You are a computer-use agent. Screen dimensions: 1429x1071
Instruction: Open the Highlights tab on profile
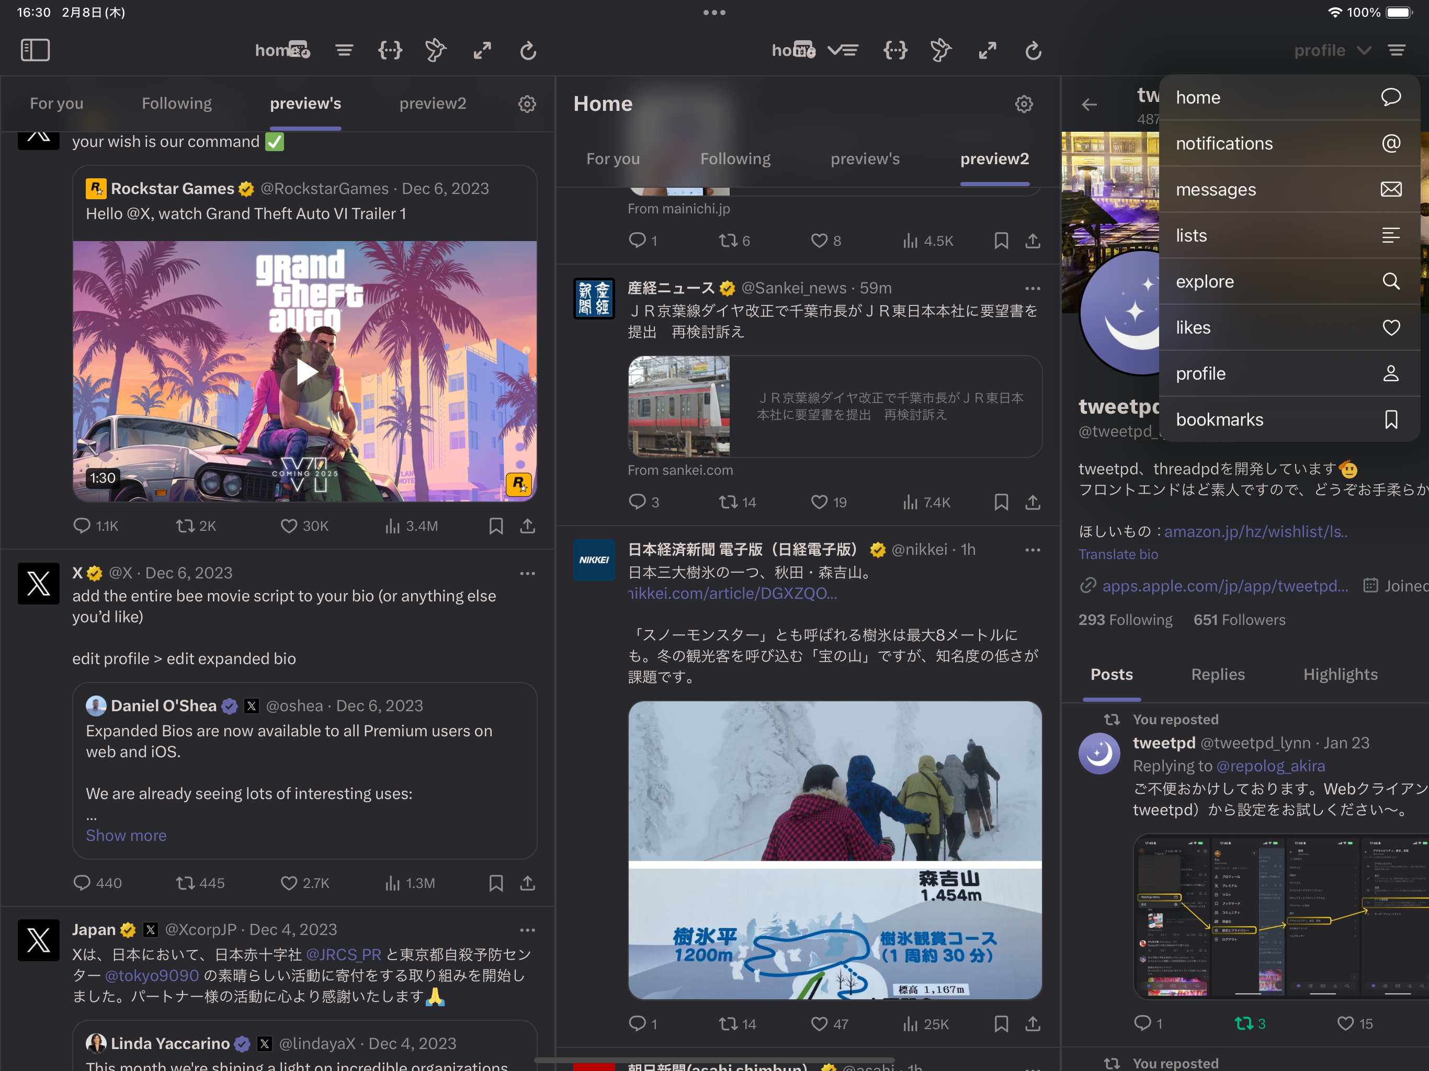pos(1340,675)
